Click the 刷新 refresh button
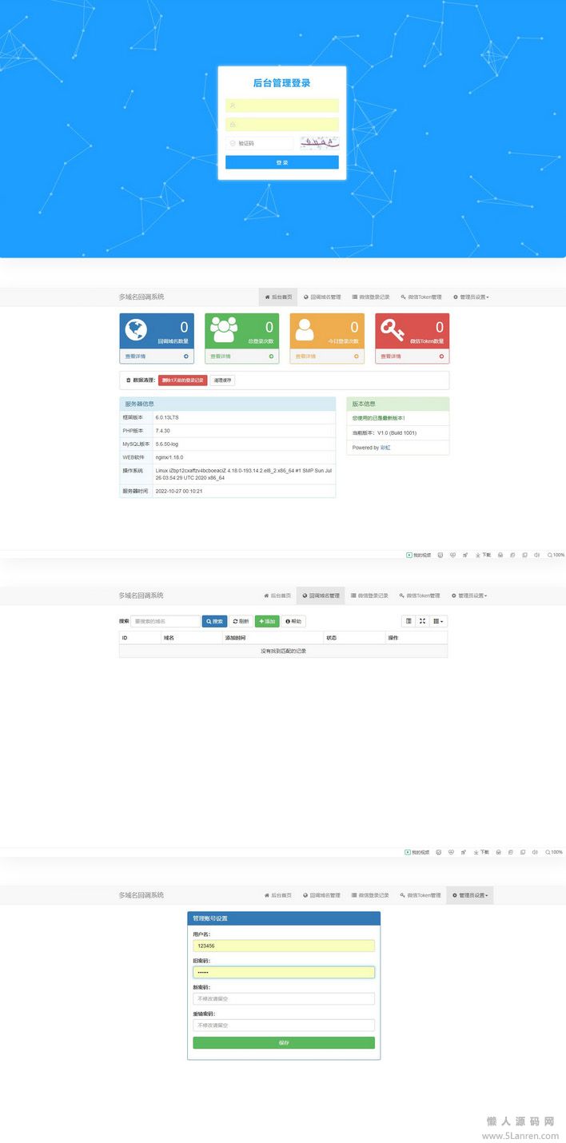This screenshot has width=566, height=1143. coord(241,621)
